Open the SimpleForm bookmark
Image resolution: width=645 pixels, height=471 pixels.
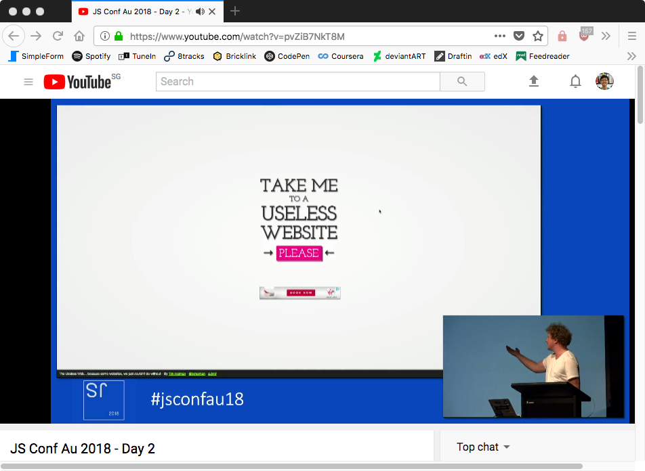[x=36, y=56]
